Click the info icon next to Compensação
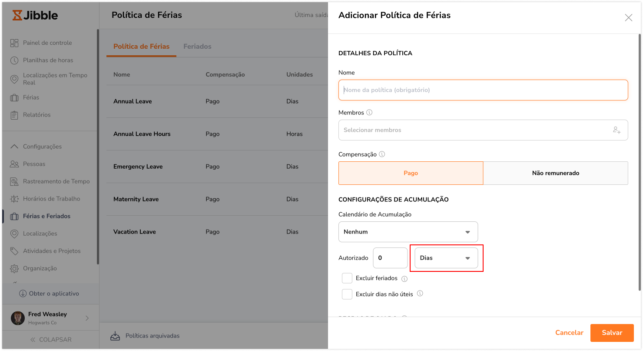 (x=382, y=154)
